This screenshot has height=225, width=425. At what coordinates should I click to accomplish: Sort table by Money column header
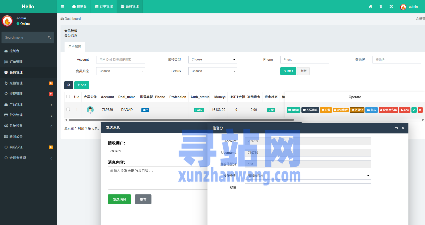[x=219, y=97]
